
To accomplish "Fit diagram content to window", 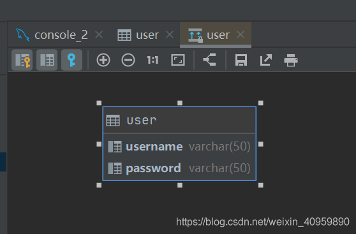I will click(x=178, y=60).
